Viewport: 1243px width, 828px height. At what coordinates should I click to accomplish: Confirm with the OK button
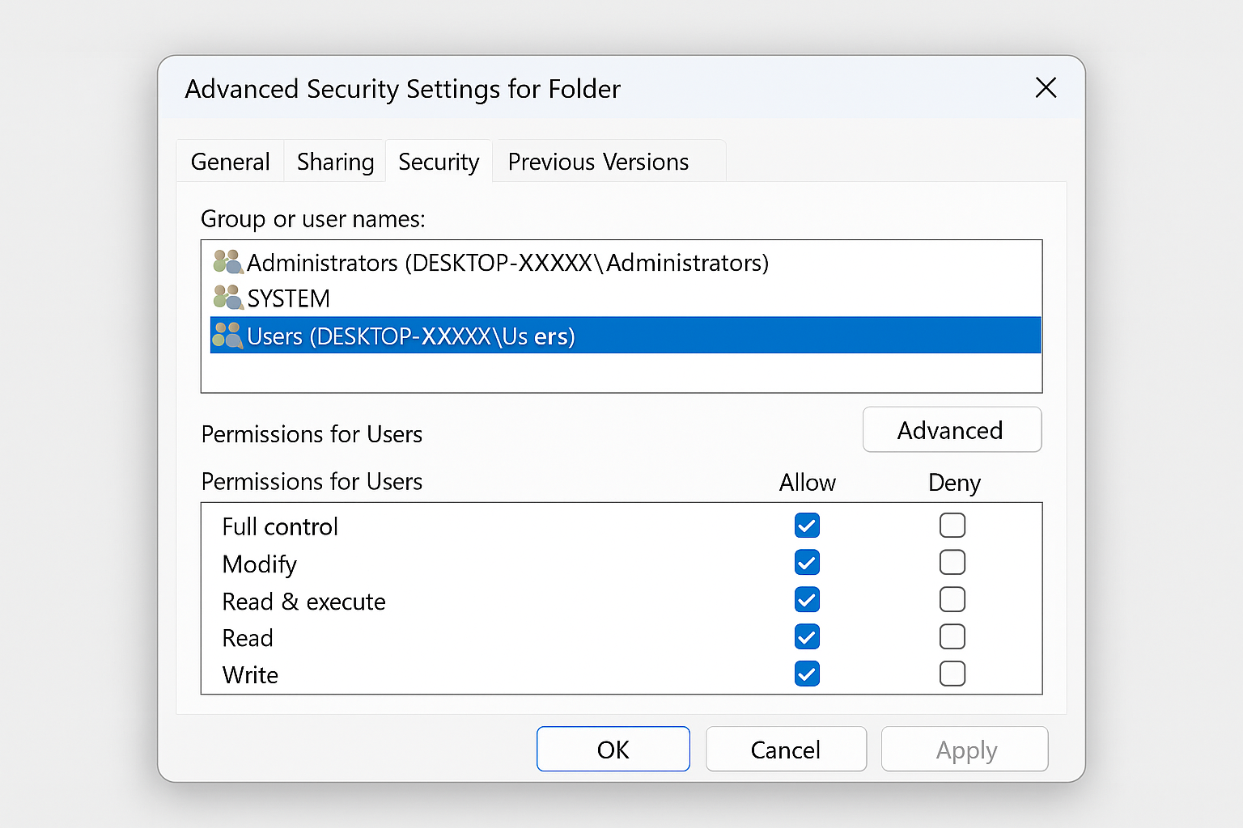coord(613,750)
